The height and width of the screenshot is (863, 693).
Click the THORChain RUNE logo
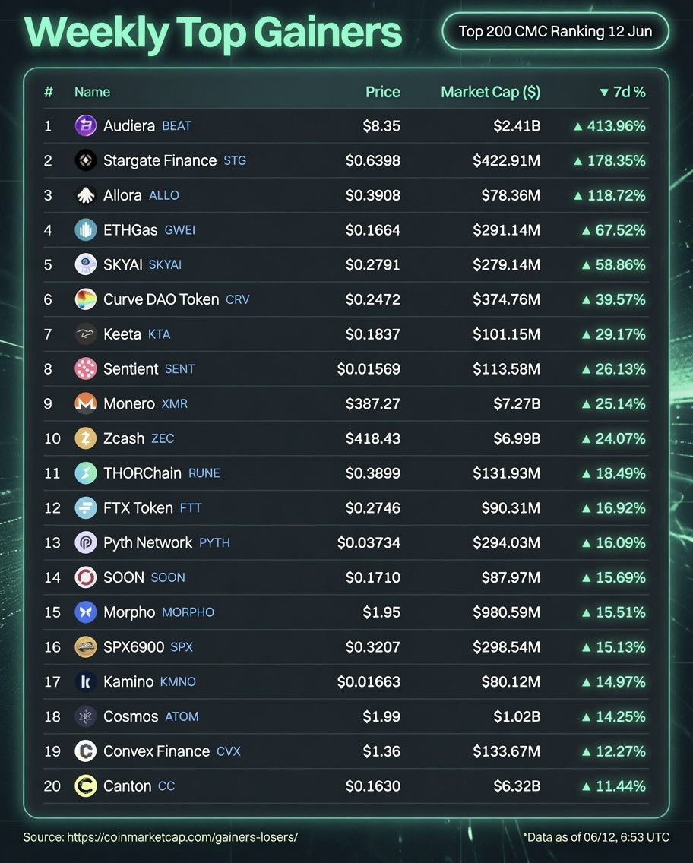pos(85,473)
